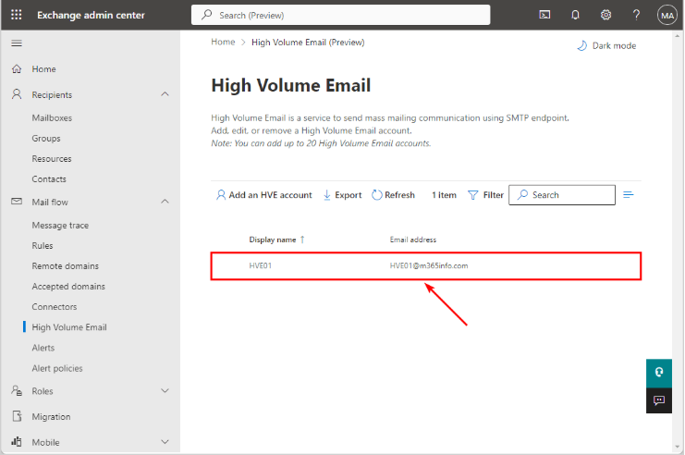
Task: Toggle Dark mode
Action: click(606, 45)
